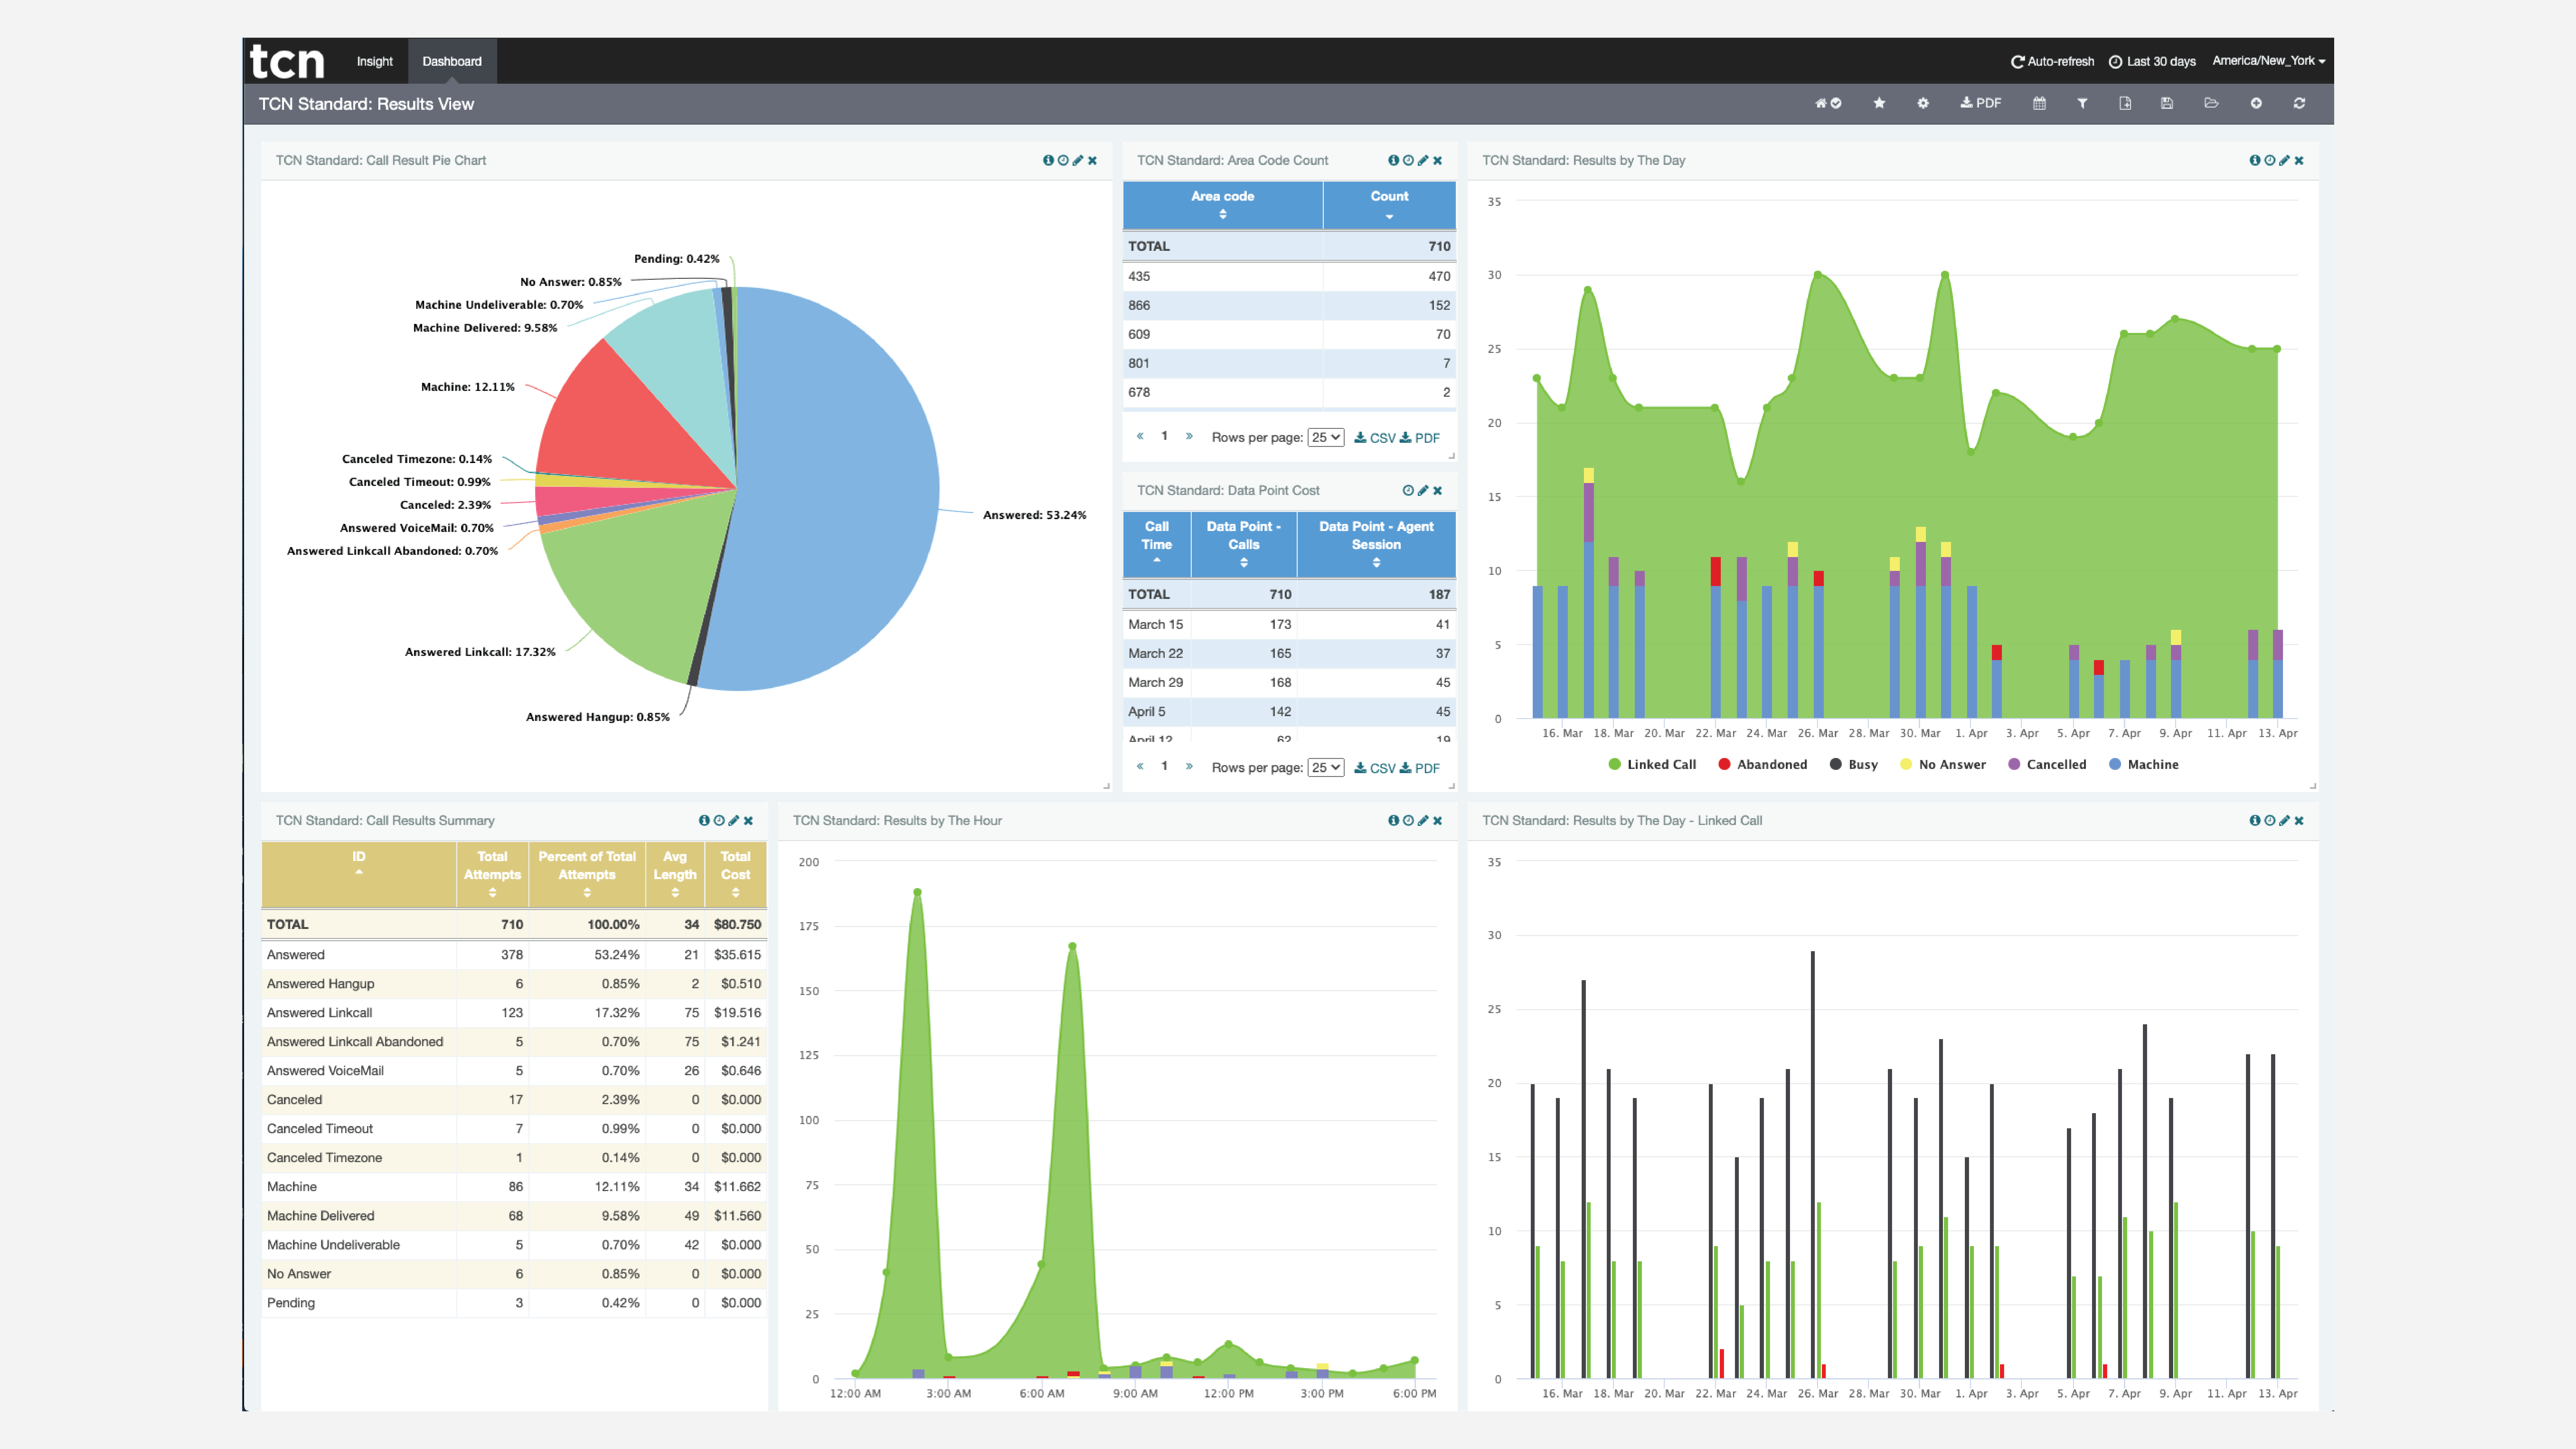Save dashboard with the floppy disk icon
This screenshot has width=2576, height=1449.
tap(2167, 103)
